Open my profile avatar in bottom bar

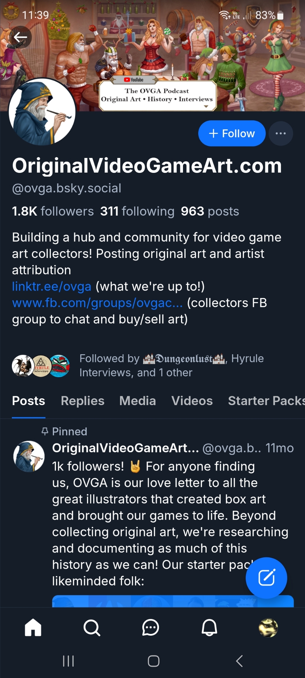[x=268, y=627]
